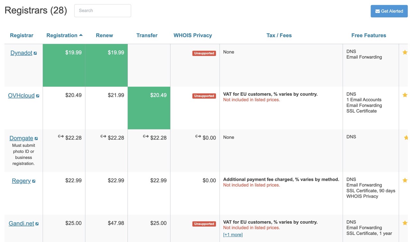Click Regery's $22.99 transfer price
Screen dimensions: 410x242
pyautogui.click(x=159, y=180)
